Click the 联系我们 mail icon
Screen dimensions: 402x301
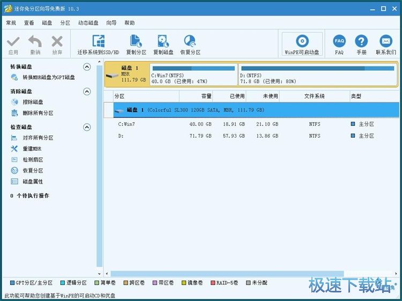pos(385,42)
